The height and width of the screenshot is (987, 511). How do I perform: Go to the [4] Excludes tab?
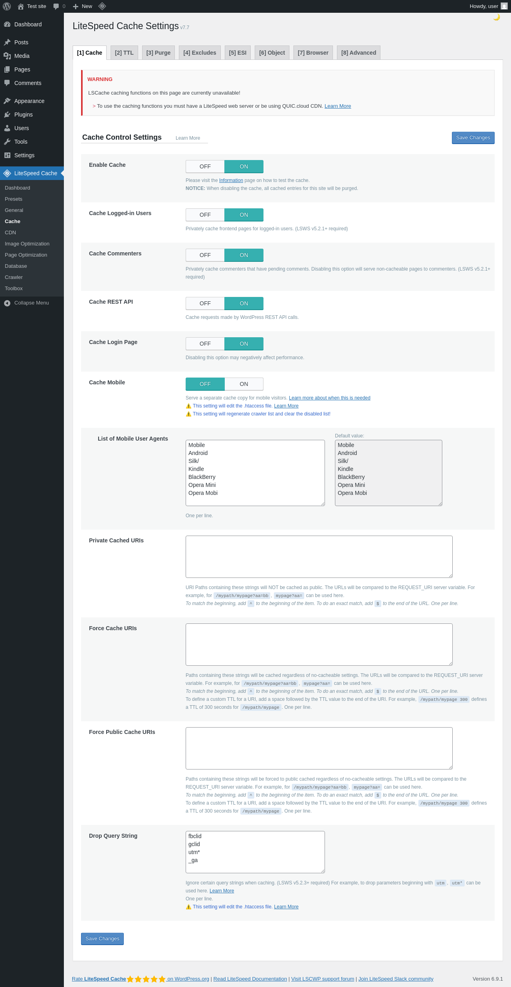(200, 53)
